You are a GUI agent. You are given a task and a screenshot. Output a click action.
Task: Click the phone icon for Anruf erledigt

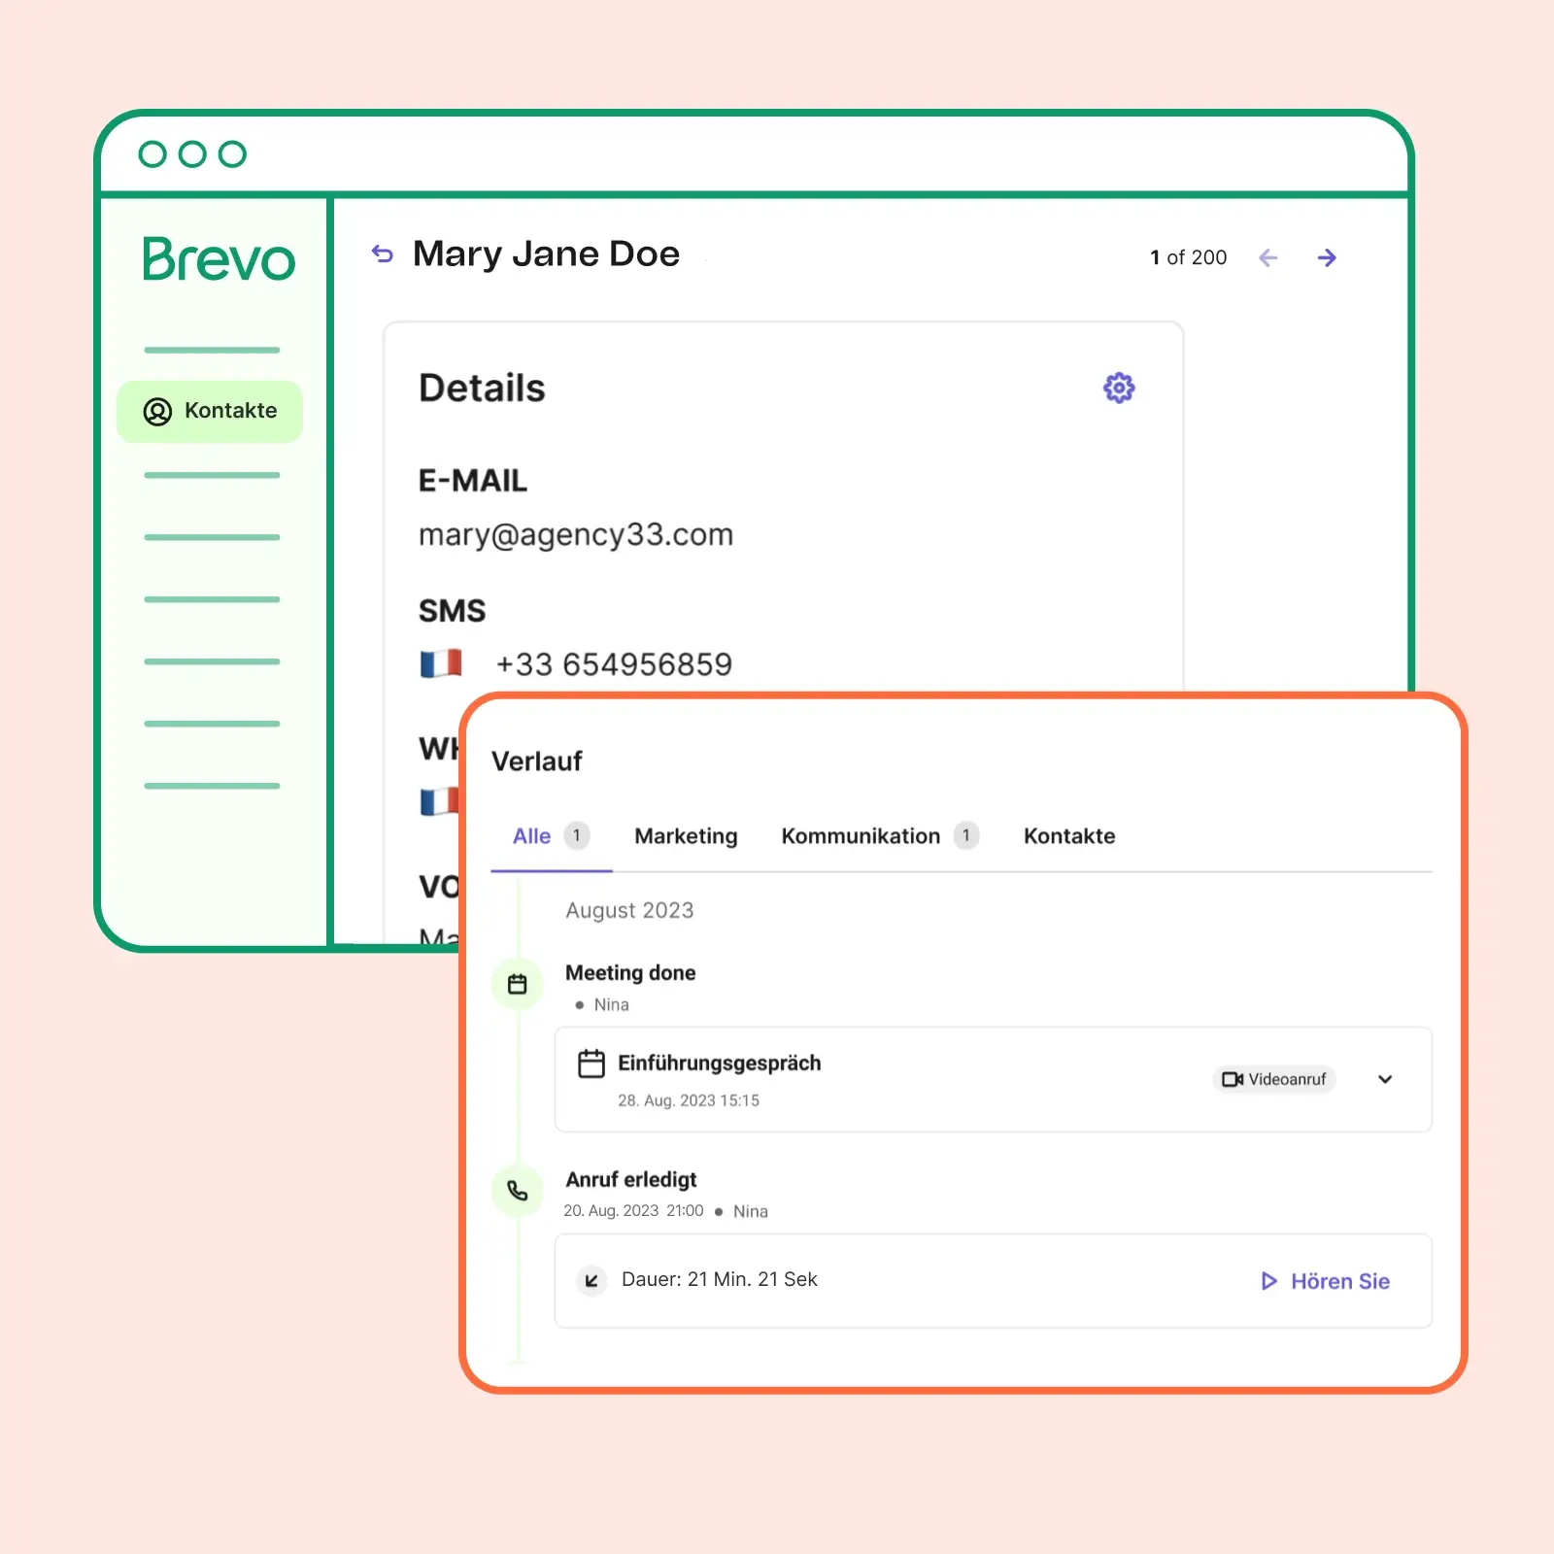coord(518,1191)
